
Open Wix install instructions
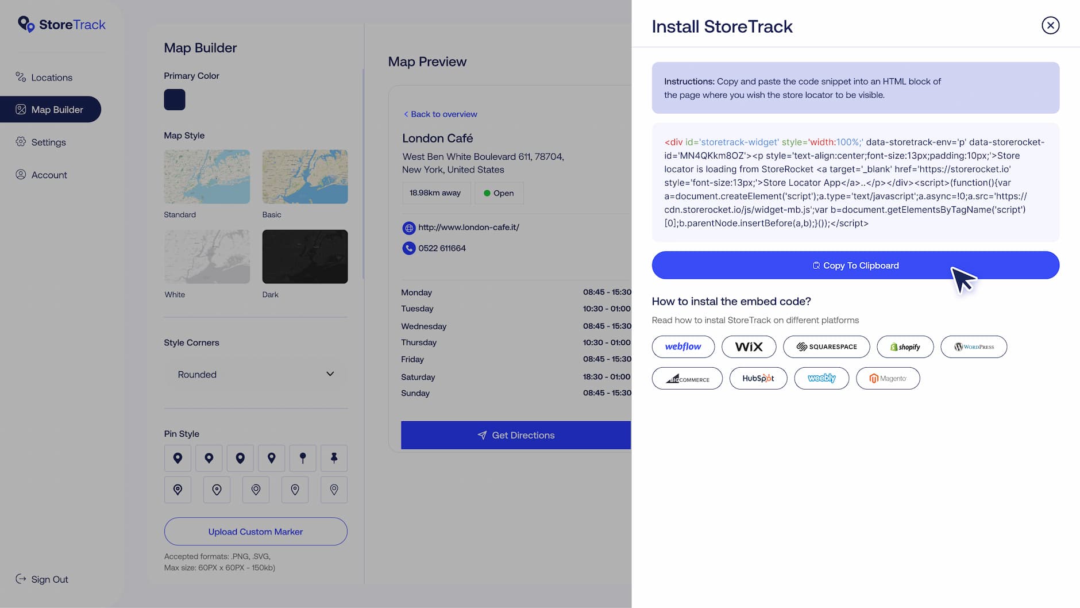[x=749, y=347]
